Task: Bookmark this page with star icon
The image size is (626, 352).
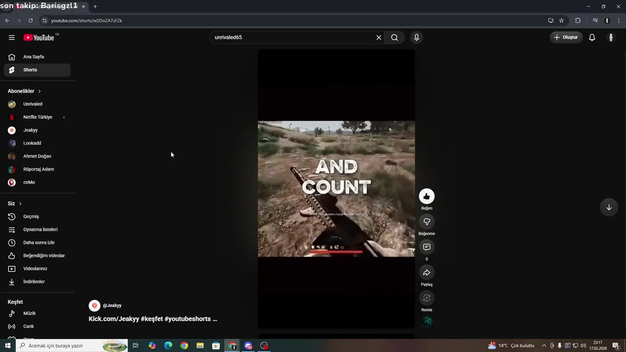Action: point(561,21)
